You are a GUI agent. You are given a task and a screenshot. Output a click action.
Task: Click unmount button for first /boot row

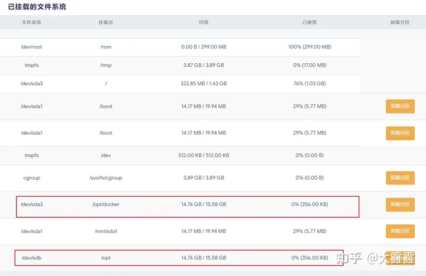coord(400,106)
